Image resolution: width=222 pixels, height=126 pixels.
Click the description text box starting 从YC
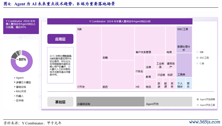[60, 65]
